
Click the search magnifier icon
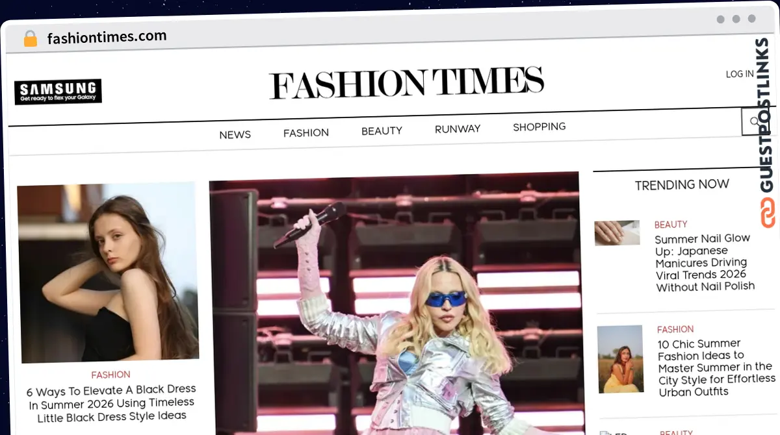755,121
